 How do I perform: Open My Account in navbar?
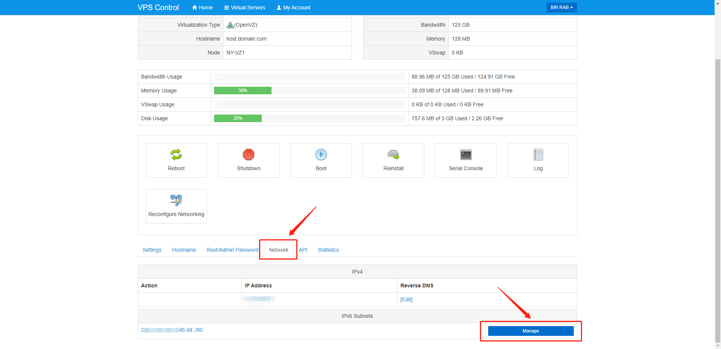click(x=294, y=8)
